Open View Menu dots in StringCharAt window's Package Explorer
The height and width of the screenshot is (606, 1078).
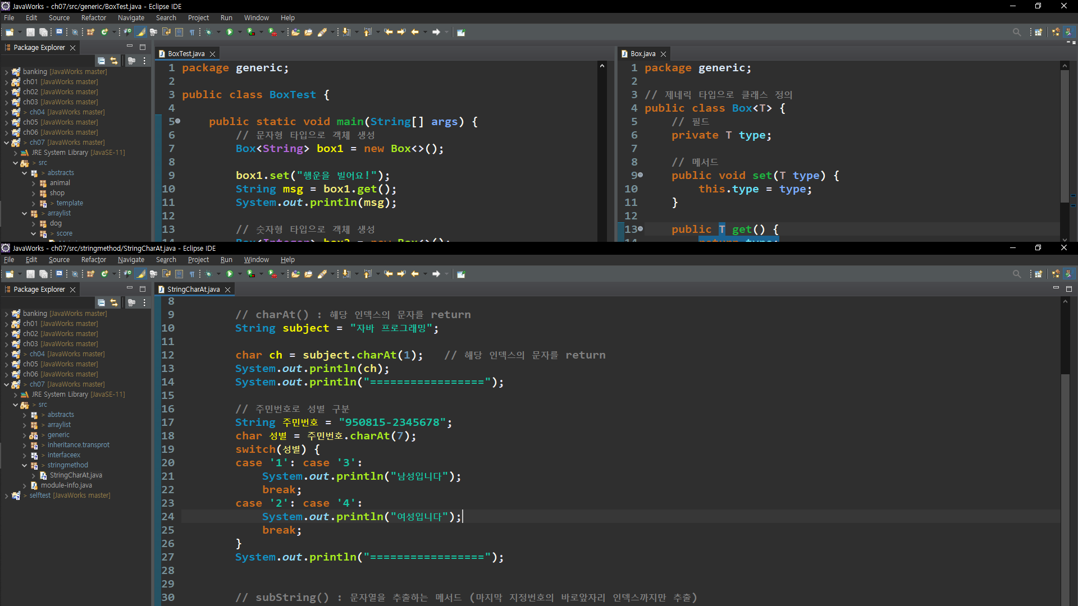coord(144,302)
